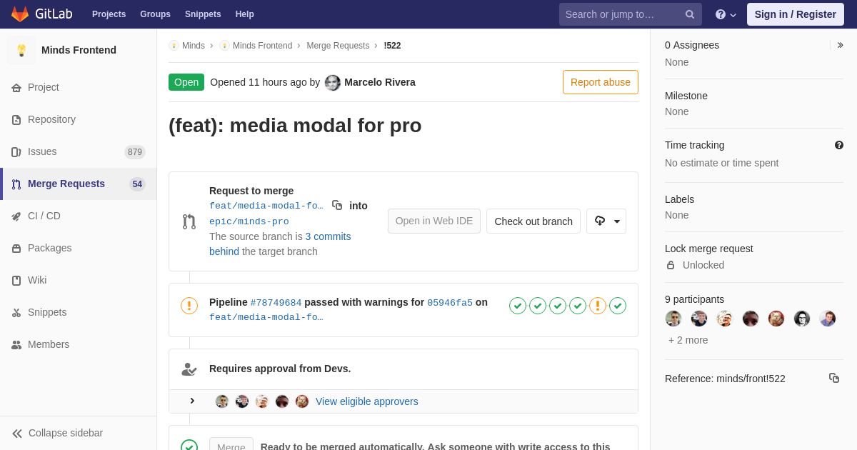The width and height of the screenshot is (857, 450).
Task: Focus the Search or jump to field
Action: coord(621,14)
